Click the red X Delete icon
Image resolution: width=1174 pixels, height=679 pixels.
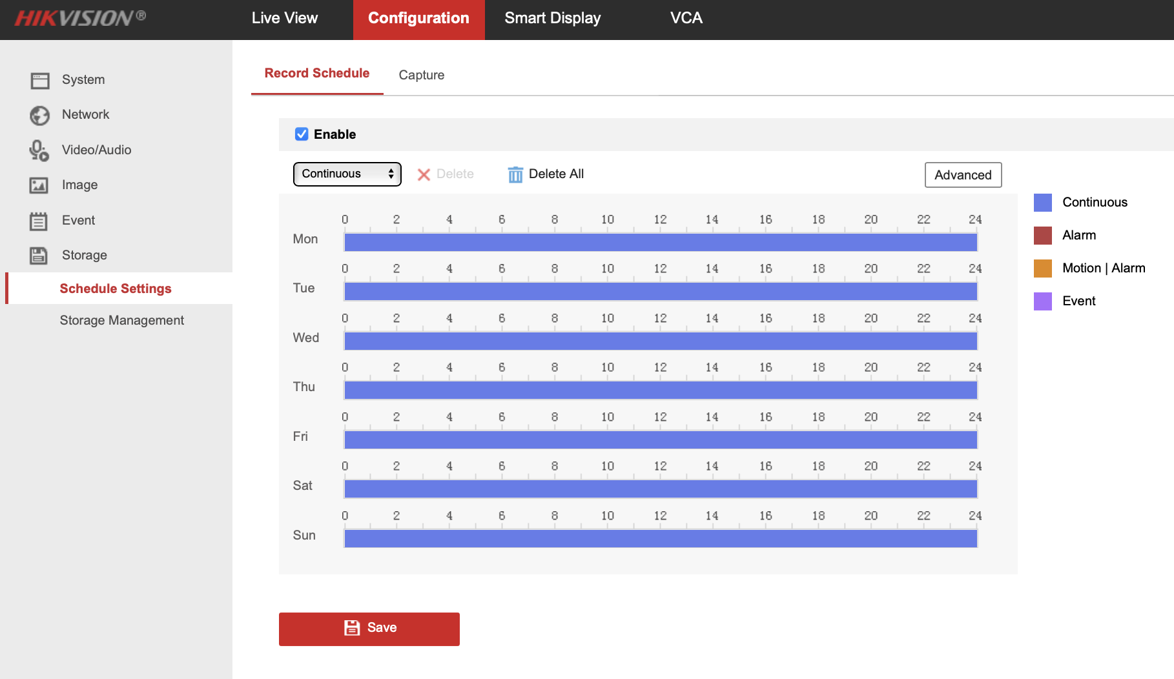coord(424,174)
